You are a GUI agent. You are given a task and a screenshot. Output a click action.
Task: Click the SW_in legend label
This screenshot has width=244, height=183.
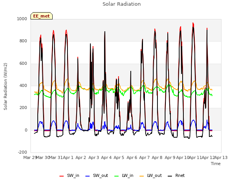point(73,175)
